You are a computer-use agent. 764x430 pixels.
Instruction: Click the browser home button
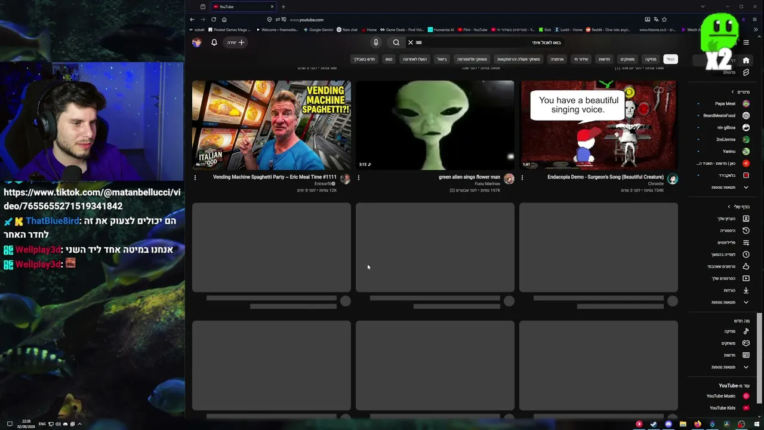click(224, 20)
